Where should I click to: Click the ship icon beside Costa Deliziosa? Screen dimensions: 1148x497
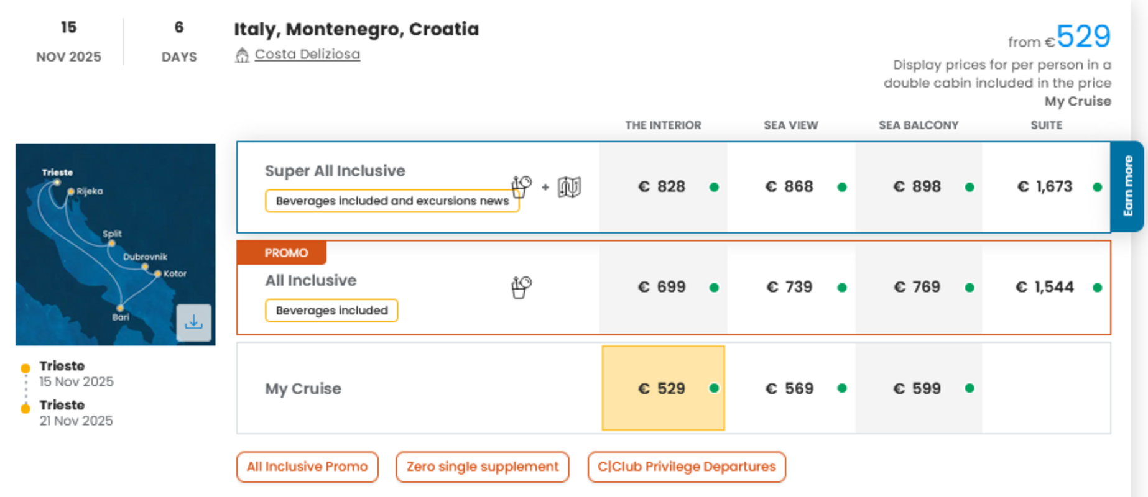(242, 55)
